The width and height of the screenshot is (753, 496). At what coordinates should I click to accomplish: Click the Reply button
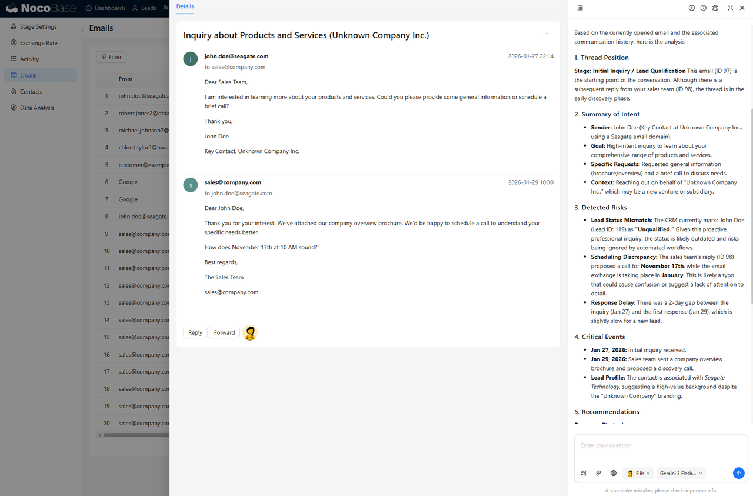click(195, 333)
